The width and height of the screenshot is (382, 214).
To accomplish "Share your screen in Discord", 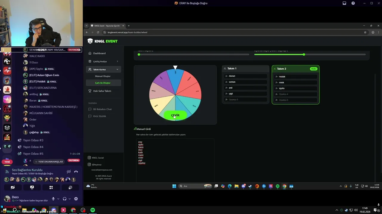I will 32,187.
